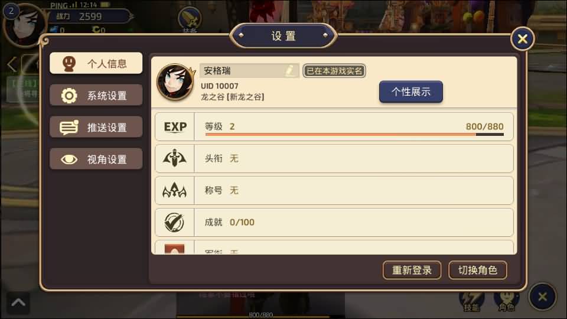The height and width of the screenshot is (319, 567).
Task: Select the 视角设置 eye tab
Action: coord(96,159)
